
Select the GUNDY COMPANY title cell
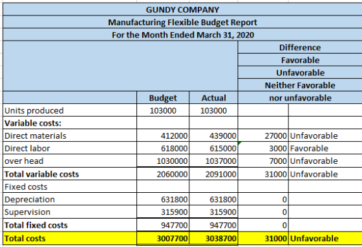pyautogui.click(x=182, y=10)
